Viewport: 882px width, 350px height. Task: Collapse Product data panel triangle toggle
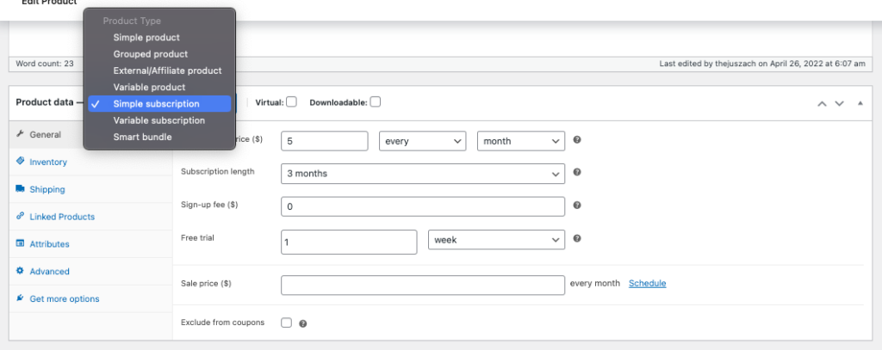point(860,103)
